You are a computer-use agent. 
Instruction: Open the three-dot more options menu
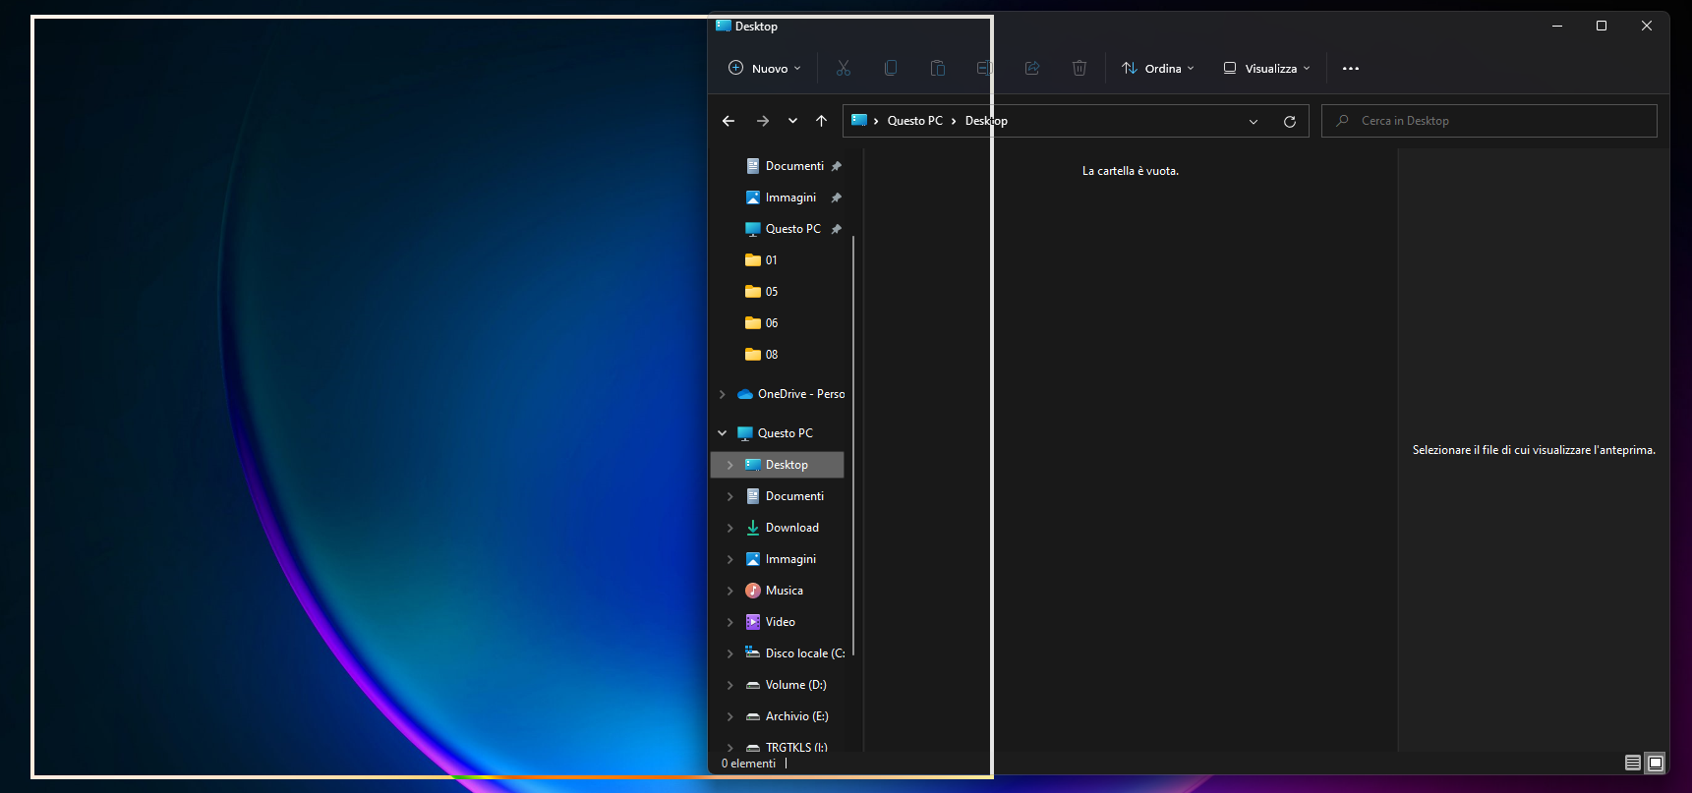pos(1350,68)
